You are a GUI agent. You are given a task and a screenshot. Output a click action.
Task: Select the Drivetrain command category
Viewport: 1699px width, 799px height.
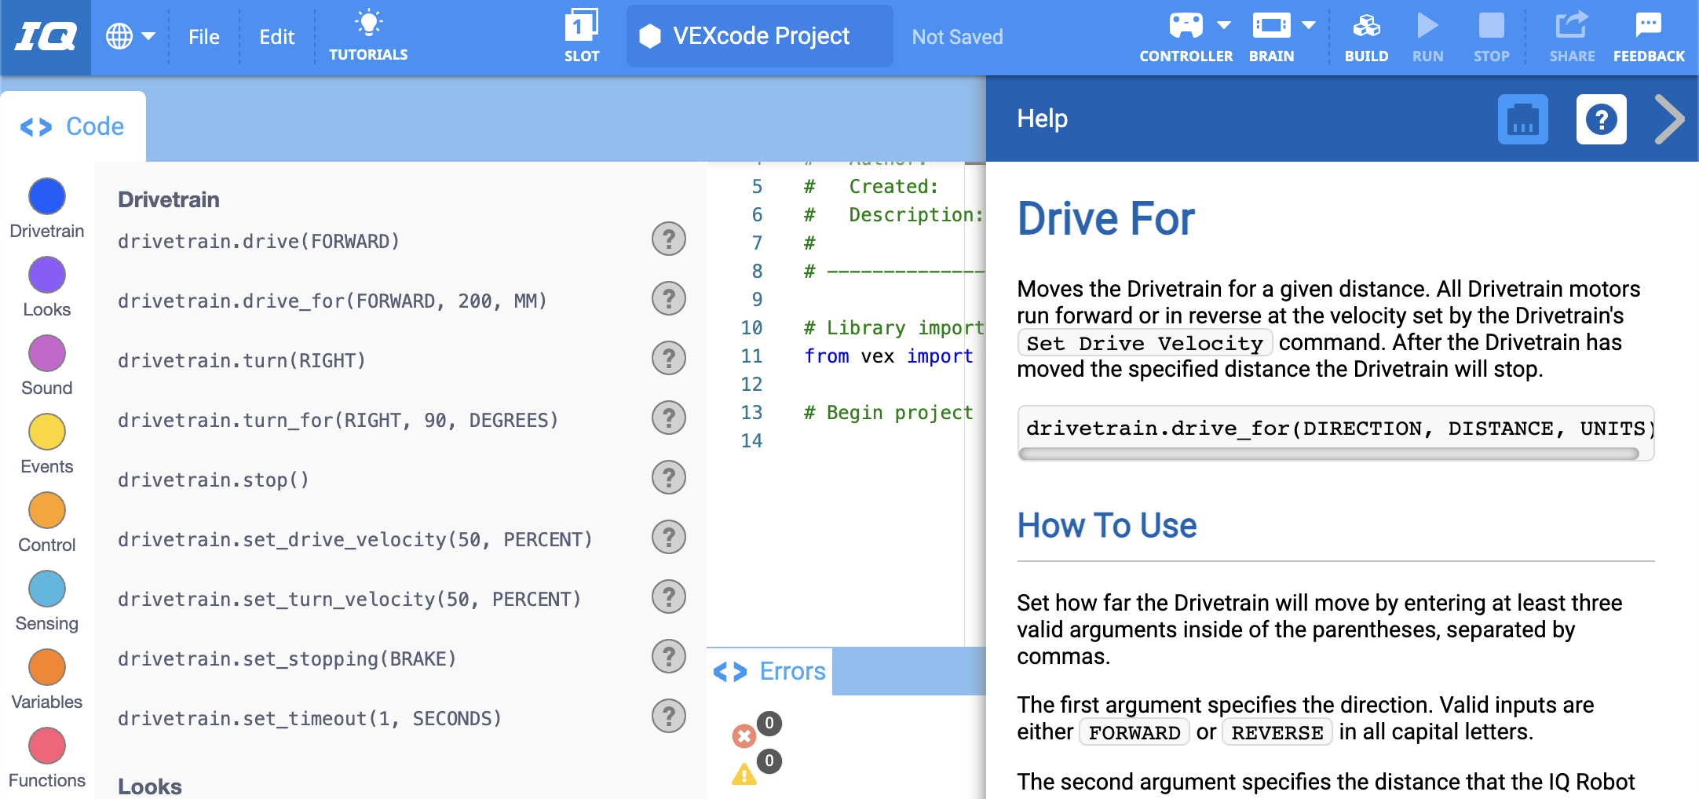click(x=46, y=196)
